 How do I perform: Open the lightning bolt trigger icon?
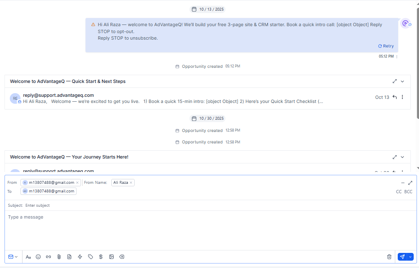(x=80, y=257)
